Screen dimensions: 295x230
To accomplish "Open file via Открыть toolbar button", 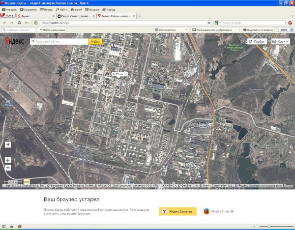I will pyautogui.click(x=9, y=9).
